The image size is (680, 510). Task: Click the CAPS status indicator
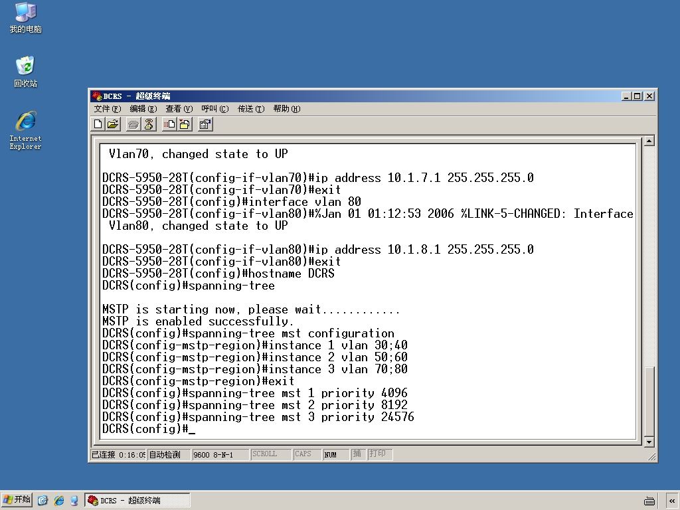pos(307,454)
